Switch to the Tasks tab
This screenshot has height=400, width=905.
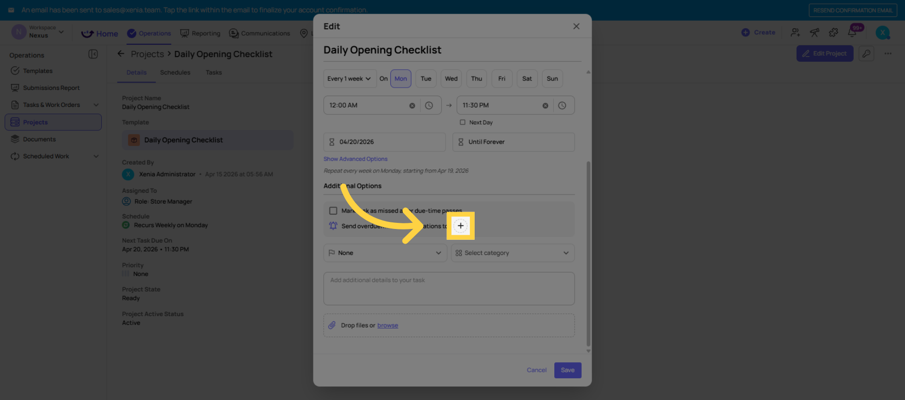pos(214,73)
